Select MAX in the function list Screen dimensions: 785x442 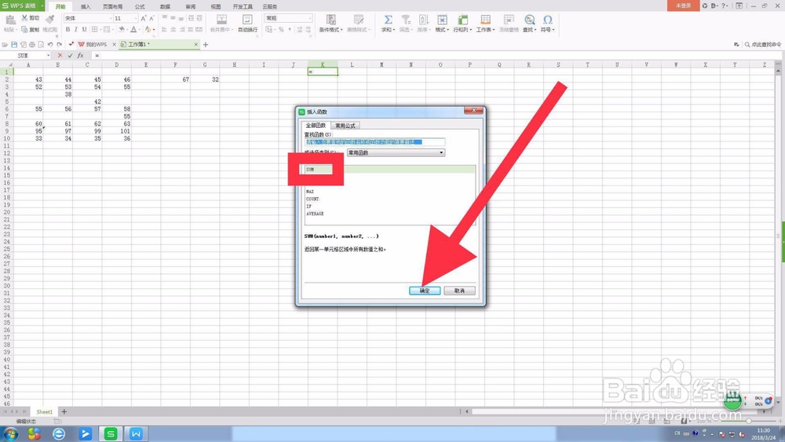[389, 192]
